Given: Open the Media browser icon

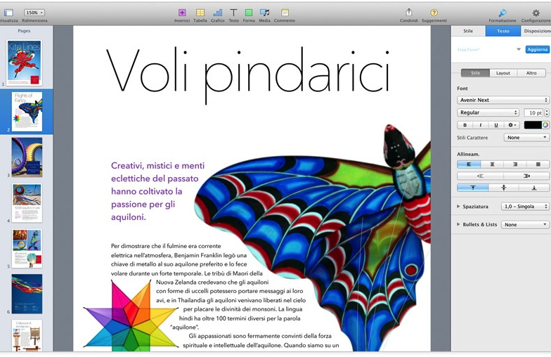Looking at the screenshot, I should coord(264,13).
